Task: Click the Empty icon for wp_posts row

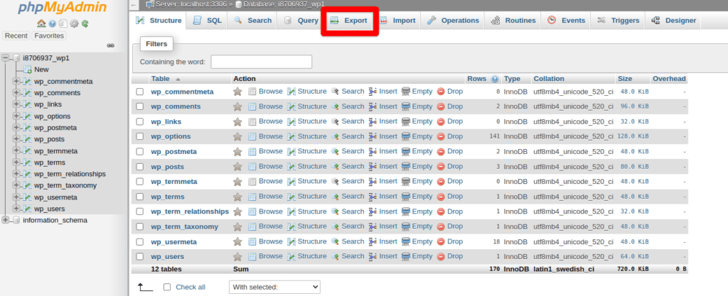Action: tap(406, 167)
